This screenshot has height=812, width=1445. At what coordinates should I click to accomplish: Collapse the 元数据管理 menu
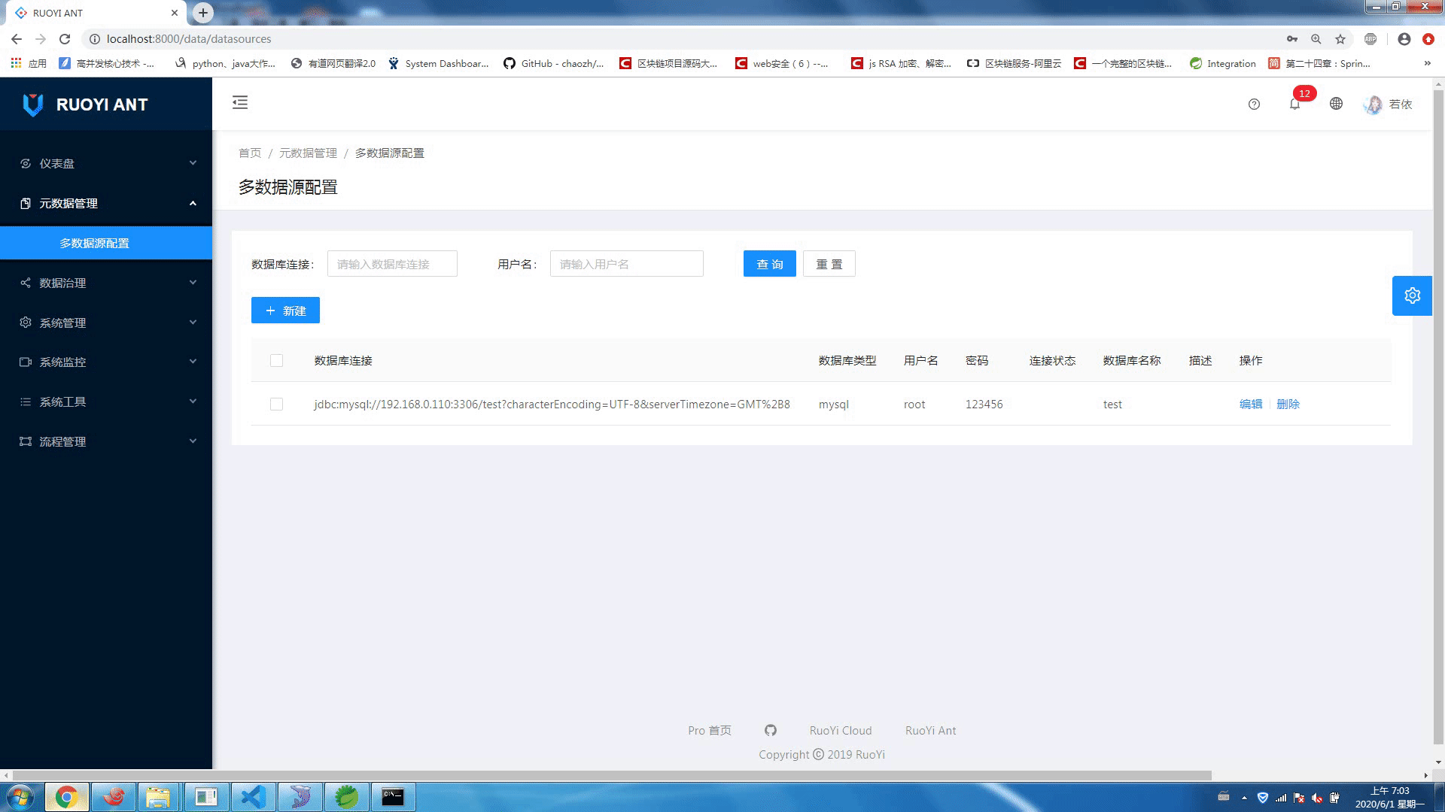pos(105,203)
